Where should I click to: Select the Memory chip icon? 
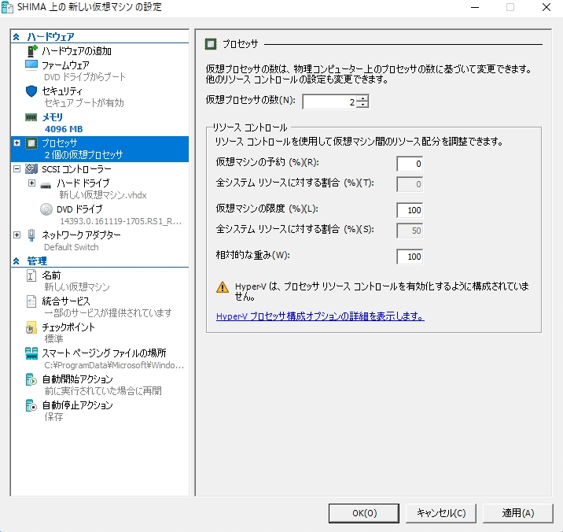pyautogui.click(x=31, y=116)
